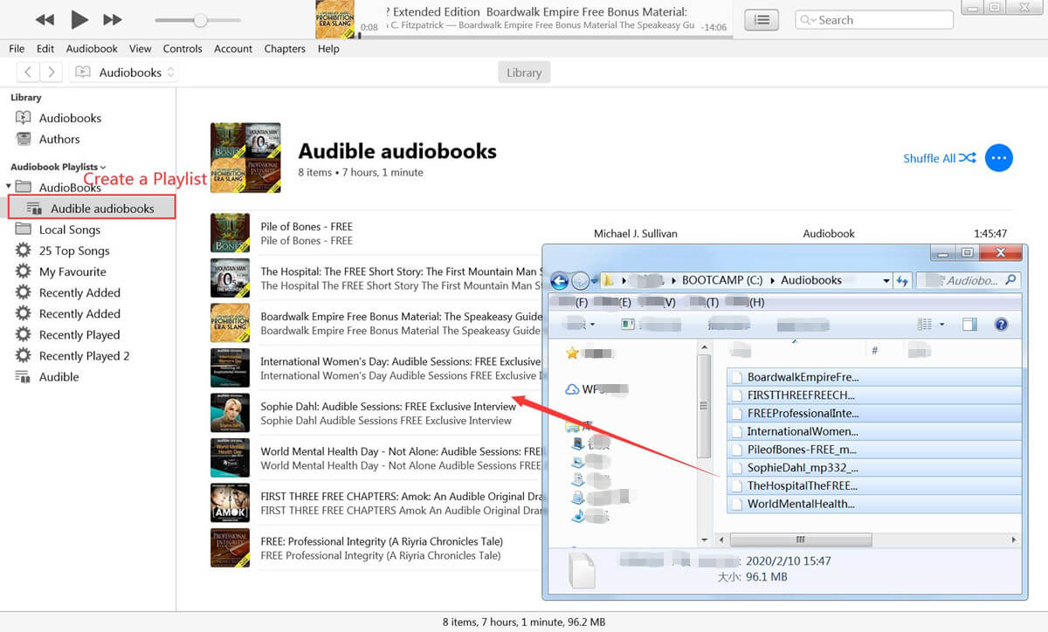Screen dimensions: 1048x632
Task: Select the Amok cover thumbnail
Action: coord(230,503)
